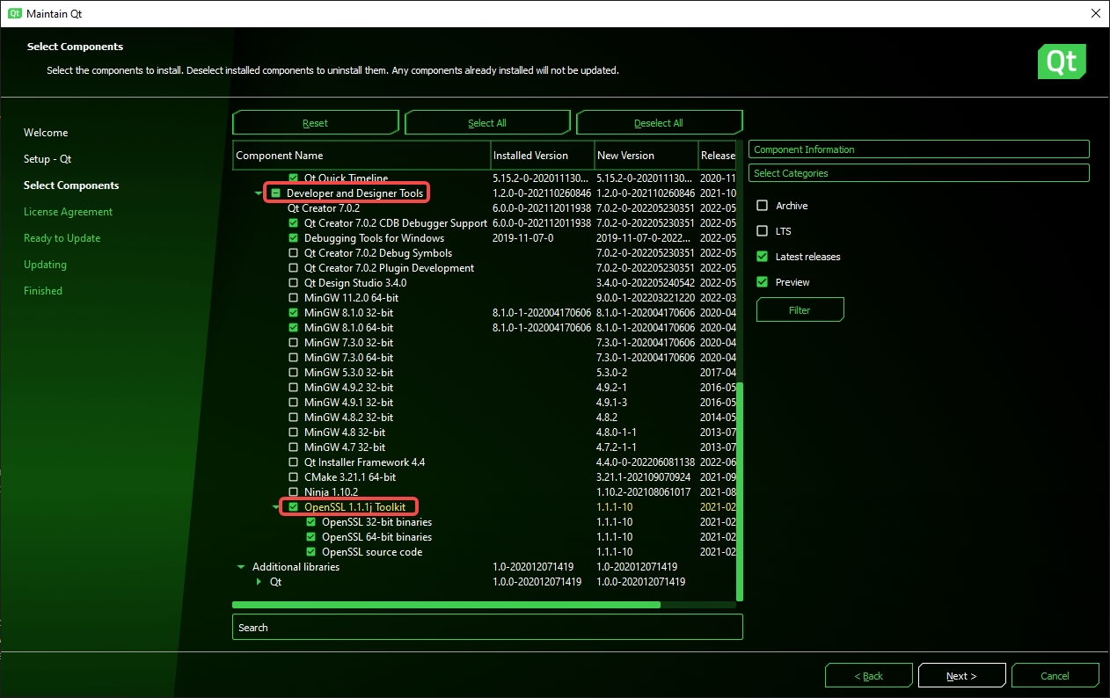Check MinGW 7.3.0 32-bit
This screenshot has width=1110, height=698.
294,343
